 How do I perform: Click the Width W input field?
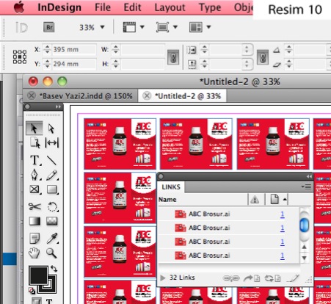coord(142,49)
